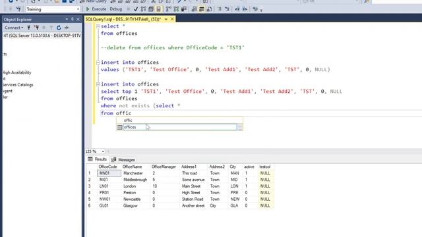Select the GLA city cell
Image resolution: width=422 pixels, height=237 pixels.
click(235, 205)
